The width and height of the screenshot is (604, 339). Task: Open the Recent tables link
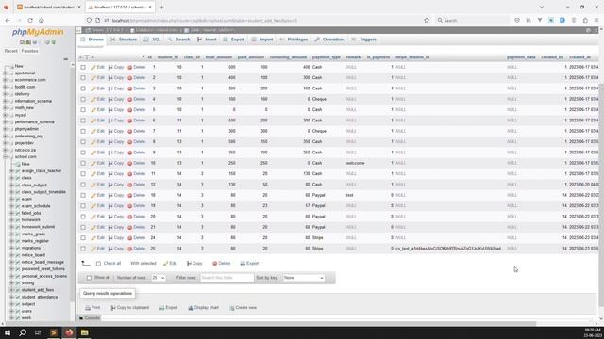click(x=10, y=51)
